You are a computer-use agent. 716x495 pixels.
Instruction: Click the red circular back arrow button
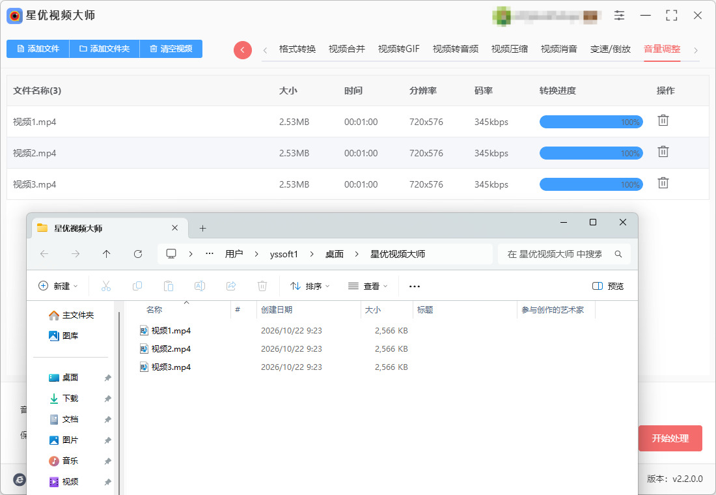[x=243, y=49]
